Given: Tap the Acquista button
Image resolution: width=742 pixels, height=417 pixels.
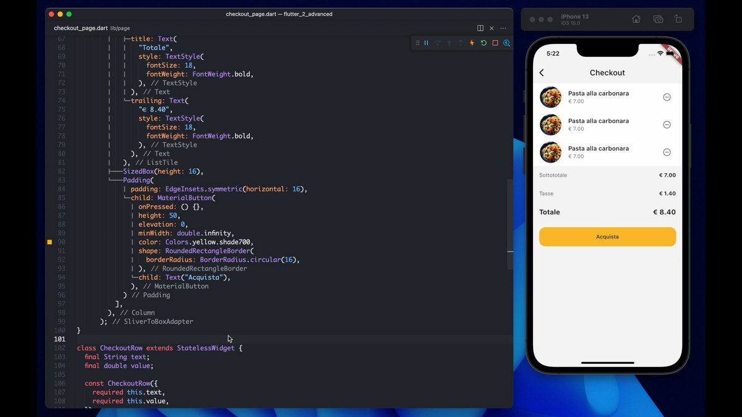Looking at the screenshot, I should [x=607, y=237].
